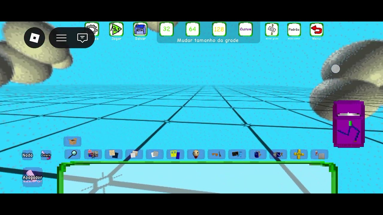
Task: Select the dark blue machine category
Action: [x=278, y=154]
